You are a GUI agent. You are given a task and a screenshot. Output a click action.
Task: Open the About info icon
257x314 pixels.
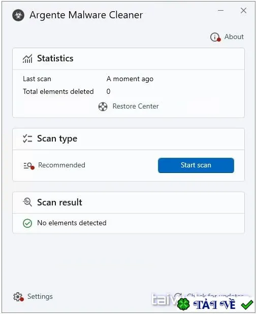pos(215,37)
